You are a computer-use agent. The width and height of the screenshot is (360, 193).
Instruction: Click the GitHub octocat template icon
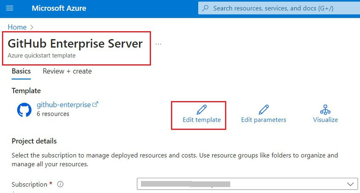[24, 110]
